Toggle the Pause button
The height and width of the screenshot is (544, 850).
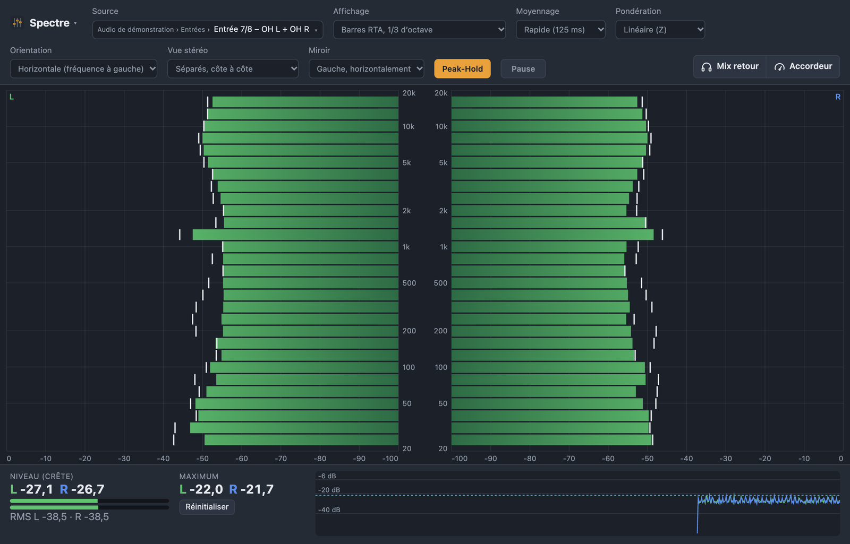click(523, 68)
